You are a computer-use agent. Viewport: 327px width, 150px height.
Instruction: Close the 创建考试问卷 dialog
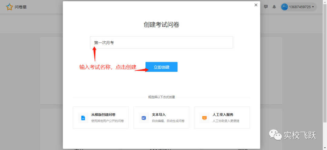[x=256, y=5]
